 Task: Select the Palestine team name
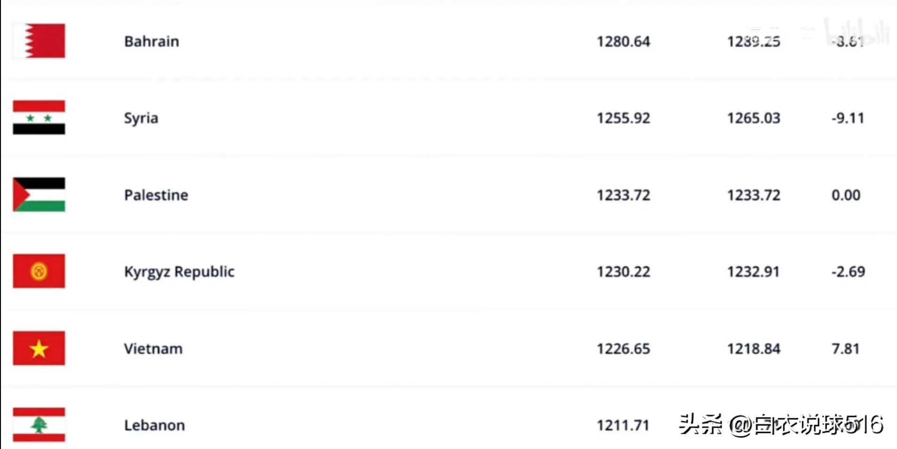click(x=156, y=195)
